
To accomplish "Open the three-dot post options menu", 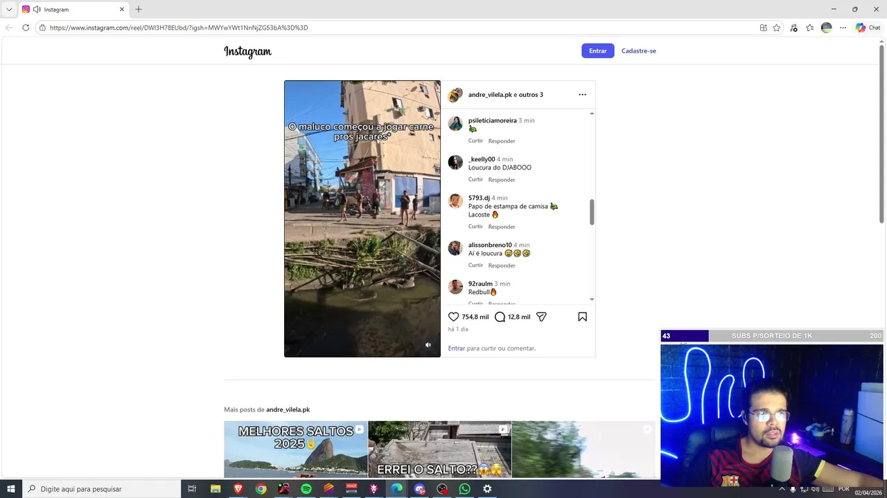I will point(582,95).
